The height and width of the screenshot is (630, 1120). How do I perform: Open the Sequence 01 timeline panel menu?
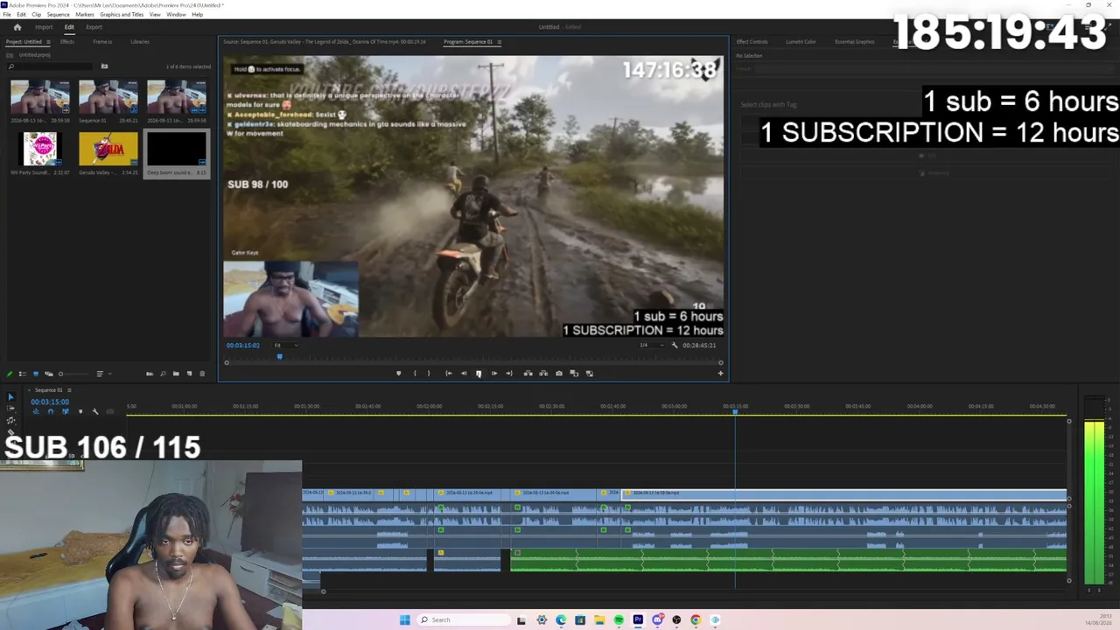[69, 390]
